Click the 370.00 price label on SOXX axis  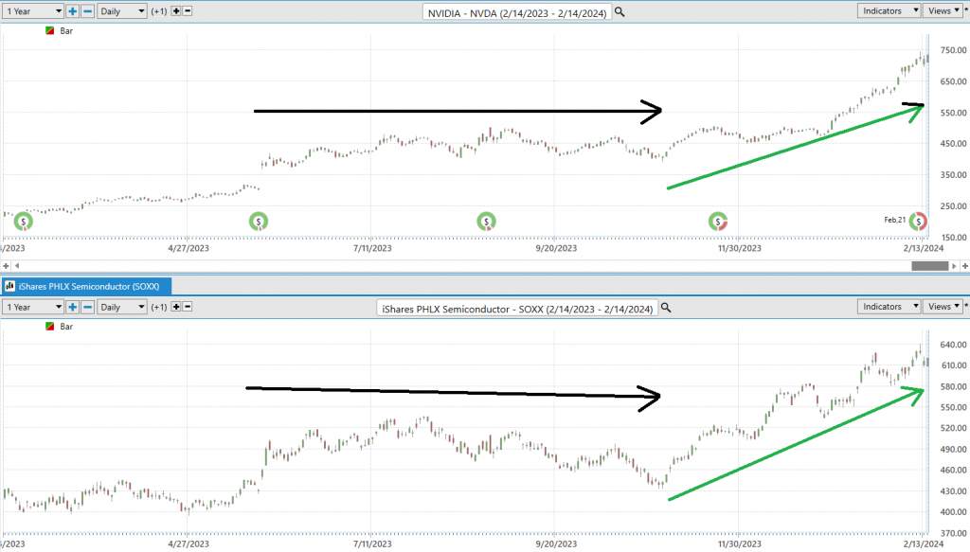(x=953, y=533)
